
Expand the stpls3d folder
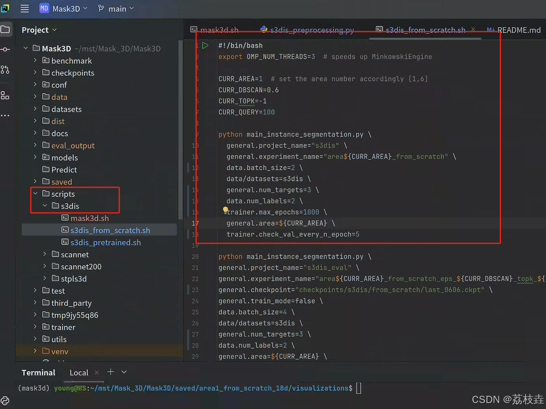point(45,278)
